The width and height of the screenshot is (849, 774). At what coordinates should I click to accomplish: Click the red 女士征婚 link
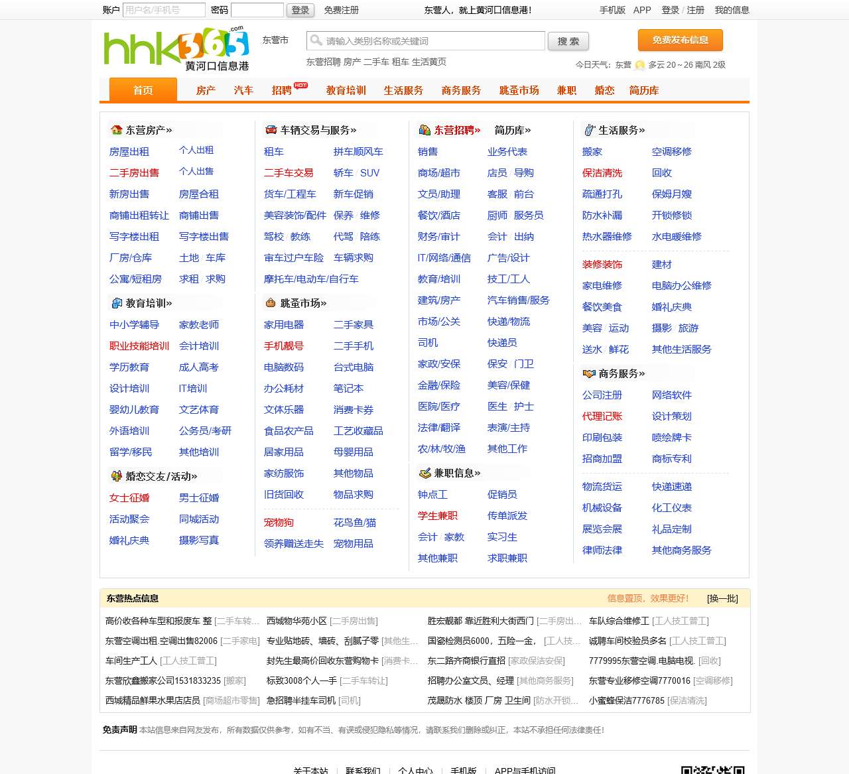[x=129, y=498]
